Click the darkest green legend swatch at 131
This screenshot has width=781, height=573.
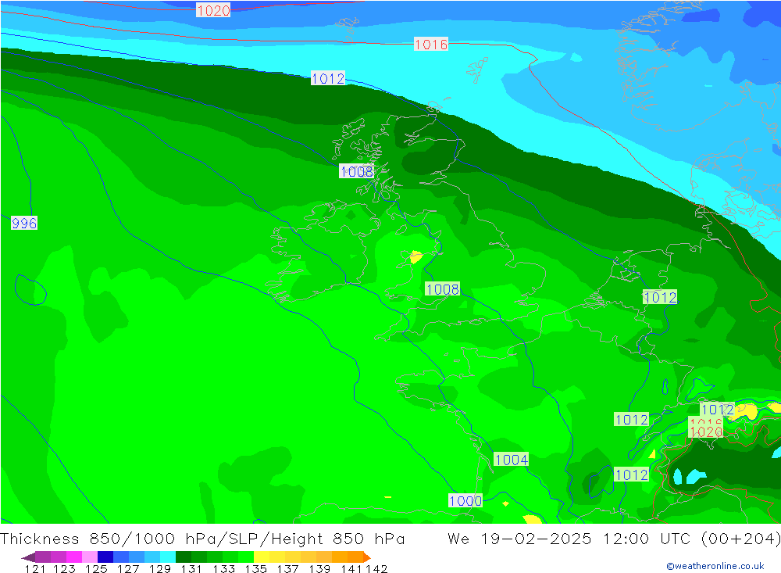(184, 557)
